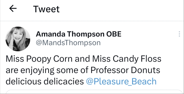Click the line mentioning Professor Donuts
Screen dimensions: 184x94
point(83,70)
